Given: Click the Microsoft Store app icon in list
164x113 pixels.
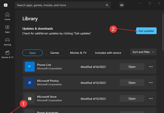Looking at the screenshot, I should pos(30,99).
